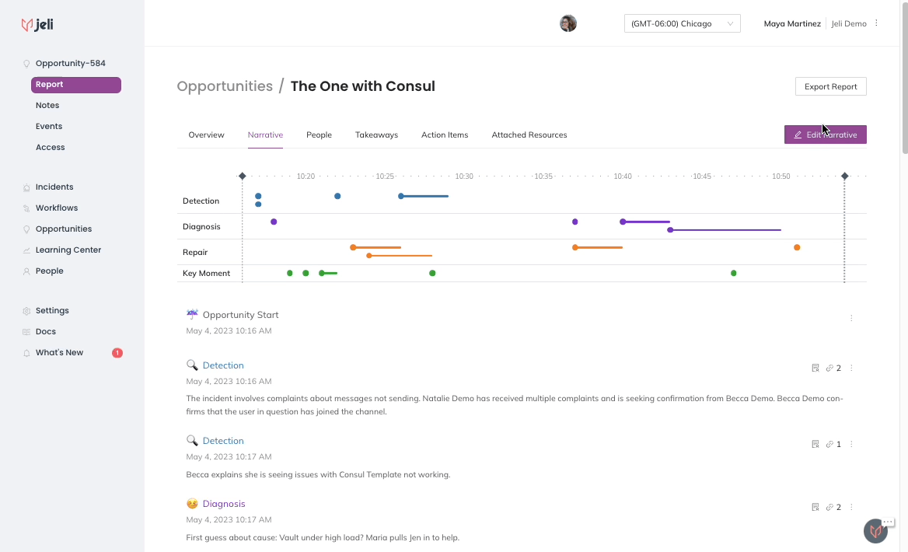Open options menu for Opportunity Start event
The width and height of the screenshot is (908, 552).
point(851,318)
